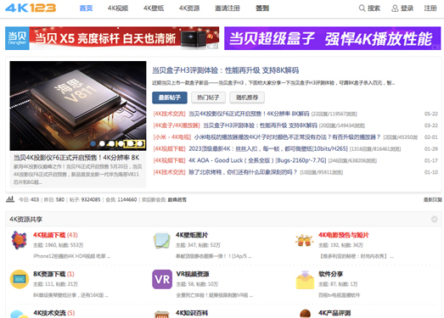Click the search magnifier icon

click(x=362, y=8)
